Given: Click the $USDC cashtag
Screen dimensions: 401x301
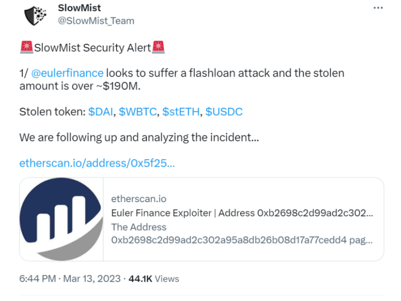Looking at the screenshot, I should (x=224, y=112).
